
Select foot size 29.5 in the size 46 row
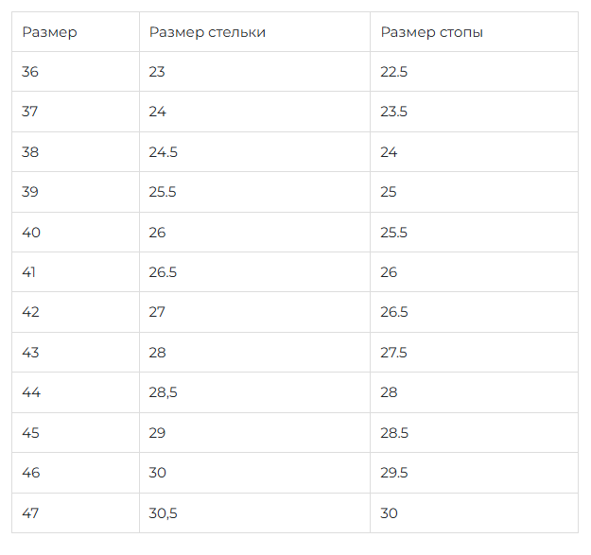point(394,473)
